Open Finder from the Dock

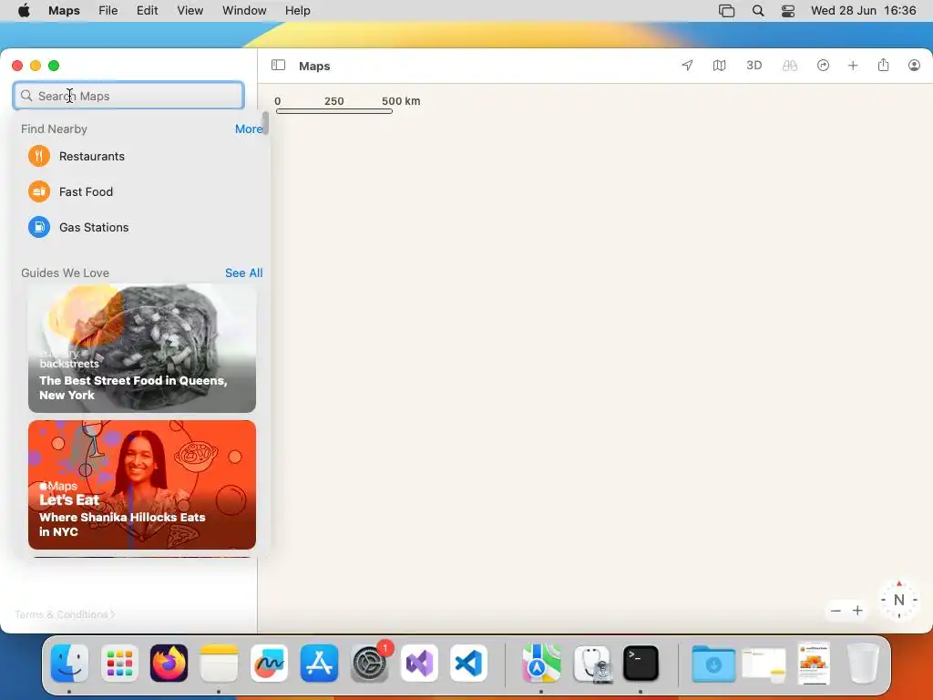coord(69,664)
